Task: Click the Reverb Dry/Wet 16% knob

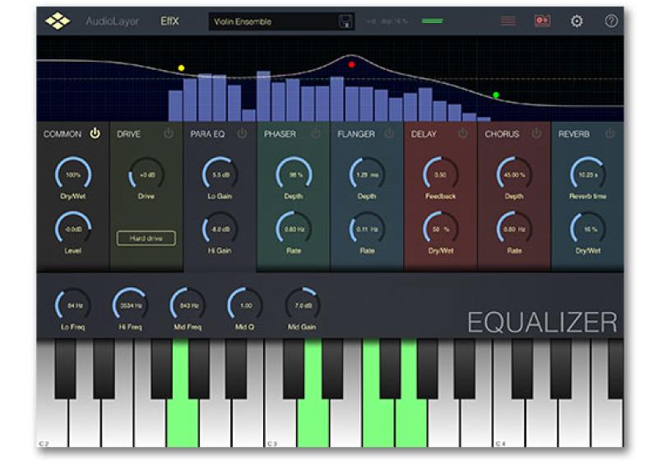Action: pos(588,229)
